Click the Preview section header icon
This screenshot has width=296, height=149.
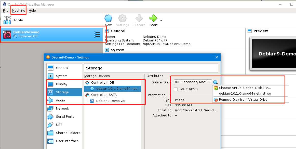coord(250,31)
